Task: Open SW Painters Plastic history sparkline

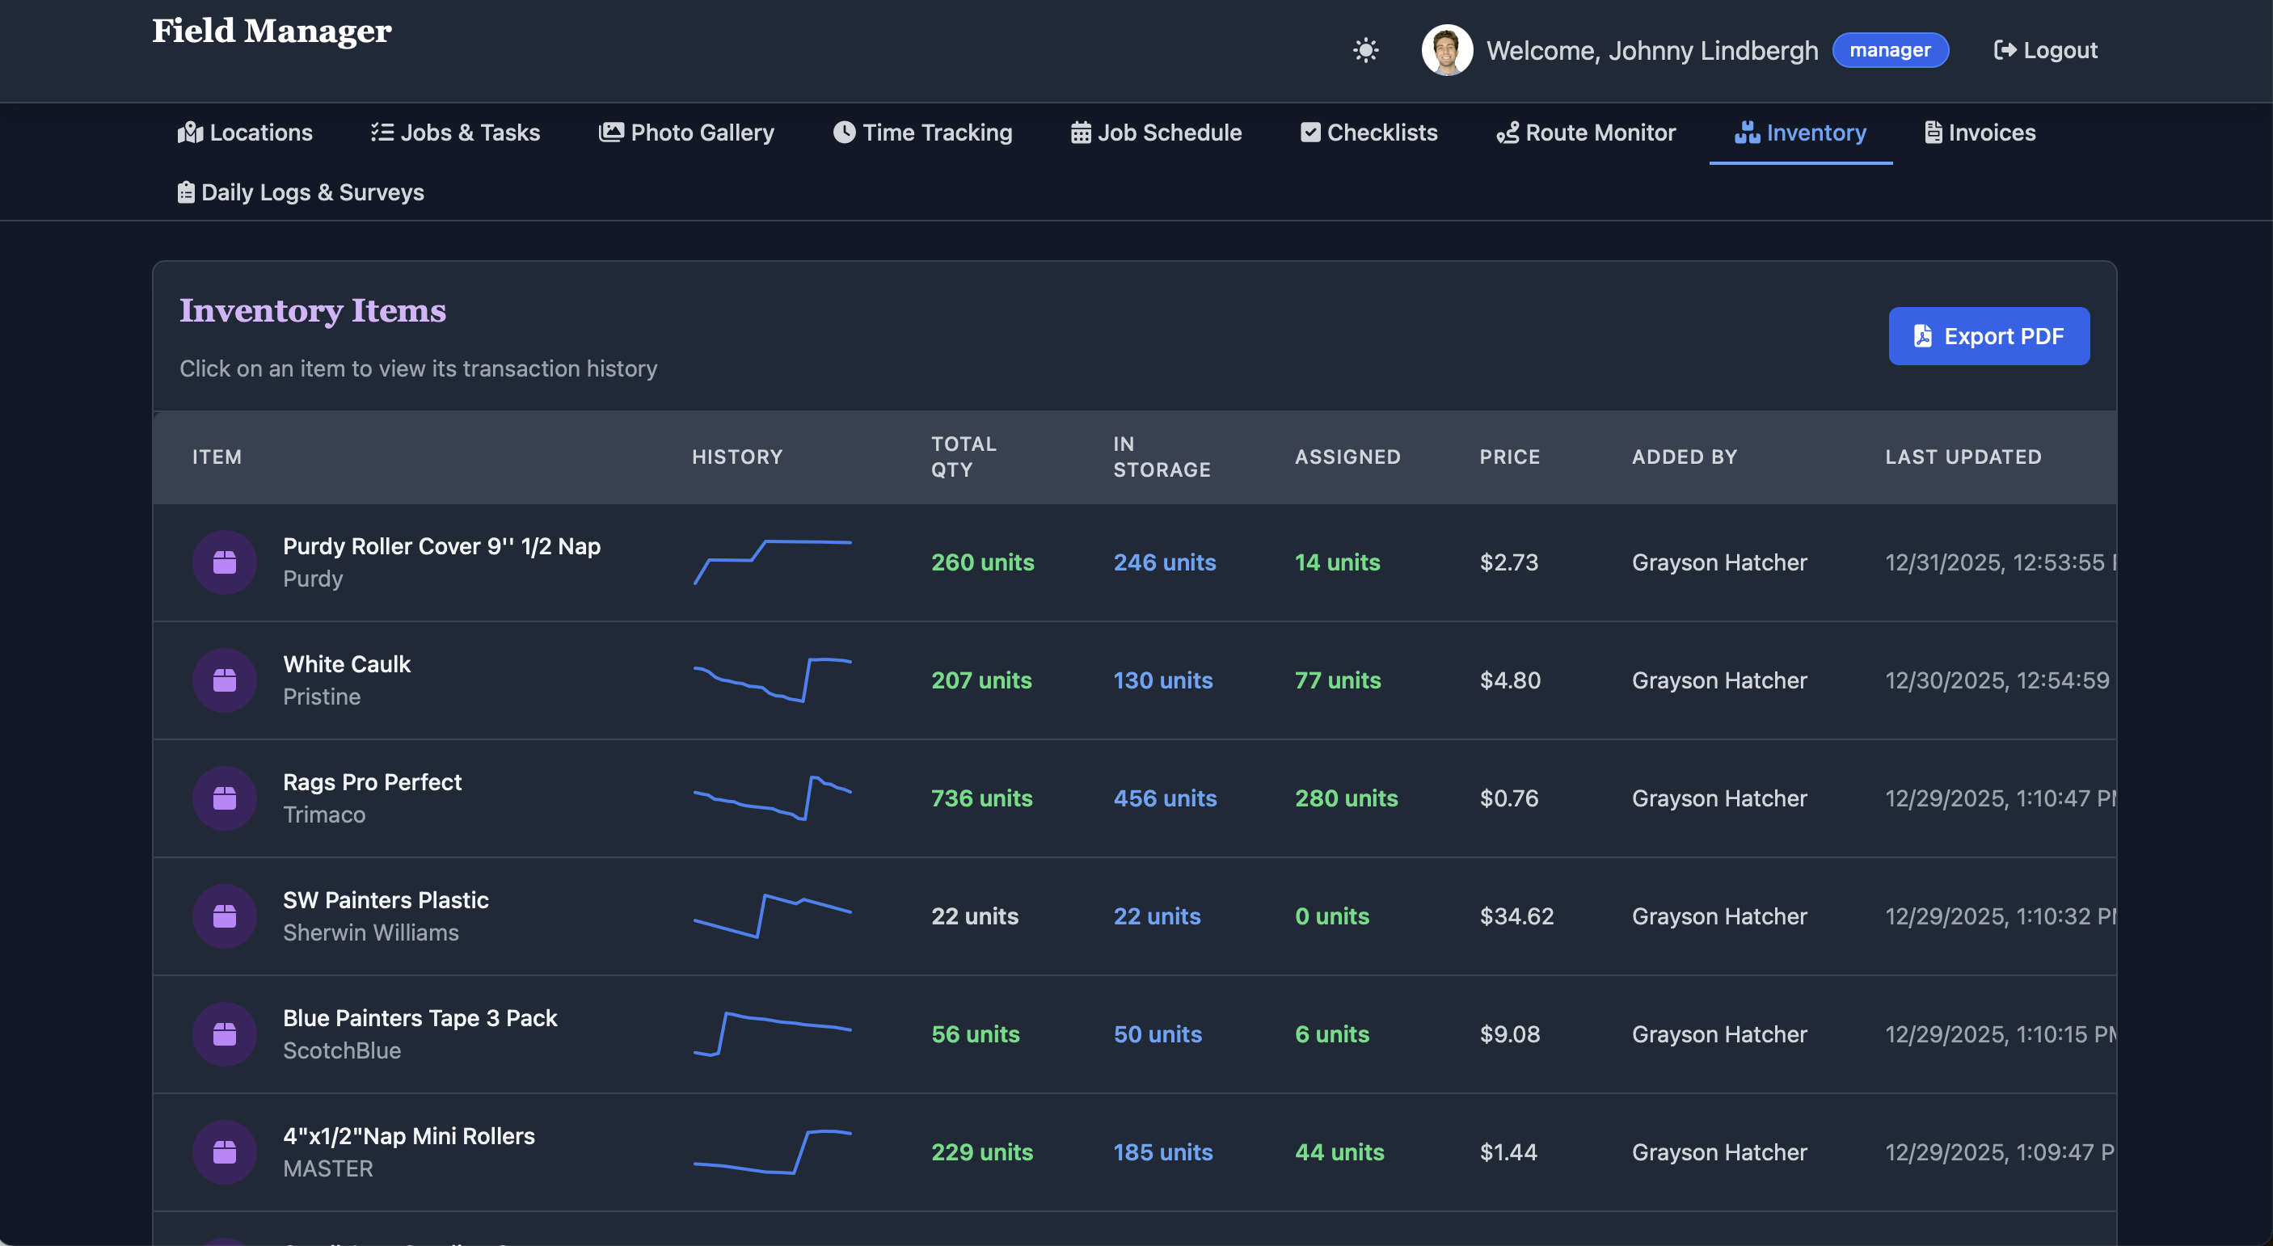Action: click(x=772, y=916)
